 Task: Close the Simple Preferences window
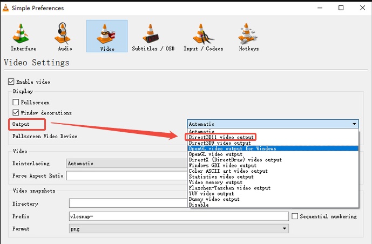coord(362,8)
